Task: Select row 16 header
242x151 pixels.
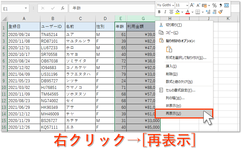Action: point(4,127)
